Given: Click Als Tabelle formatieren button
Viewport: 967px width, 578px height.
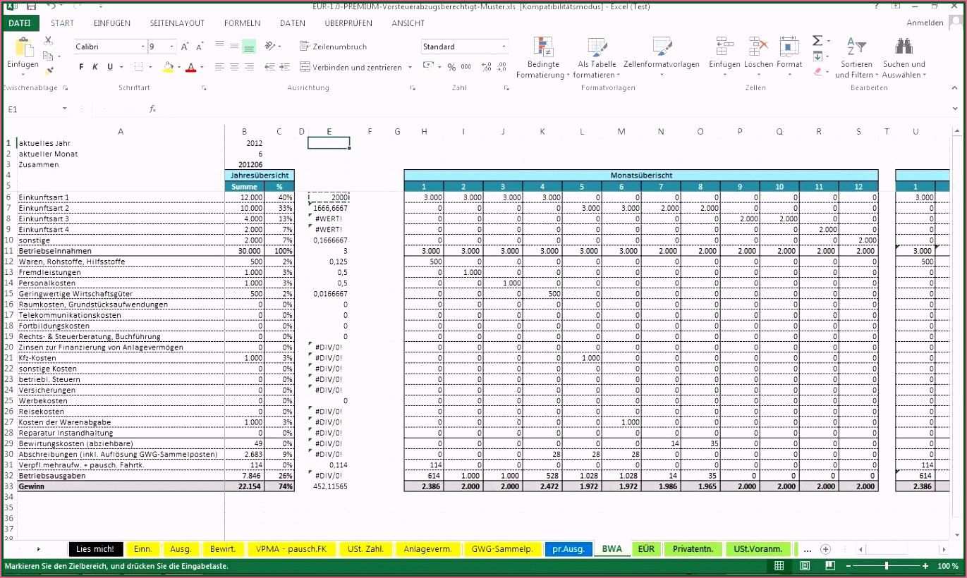Looking at the screenshot, I should tap(597, 58).
